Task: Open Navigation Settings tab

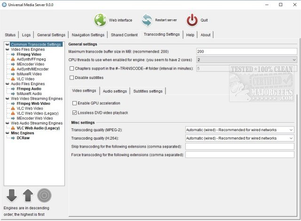Action: [x=88, y=35]
